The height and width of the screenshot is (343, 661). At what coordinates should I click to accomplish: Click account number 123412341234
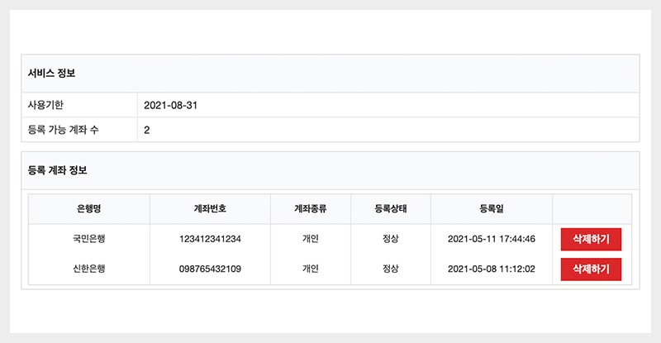[x=210, y=240]
